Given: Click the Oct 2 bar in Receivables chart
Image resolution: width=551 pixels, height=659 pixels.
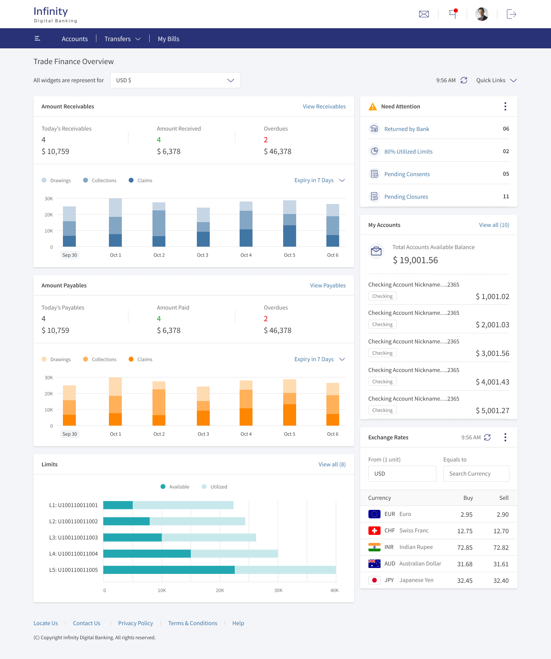Looking at the screenshot, I should tap(159, 225).
